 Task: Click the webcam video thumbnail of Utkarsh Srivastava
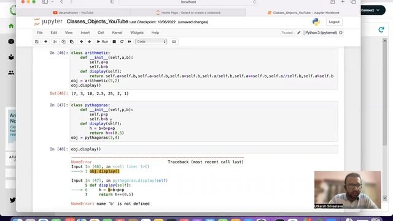[x=348, y=190]
